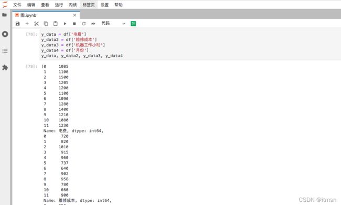Image resolution: width=341 pixels, height=205 pixels.
Task: Click the output value 1500
Action: pos(63,77)
